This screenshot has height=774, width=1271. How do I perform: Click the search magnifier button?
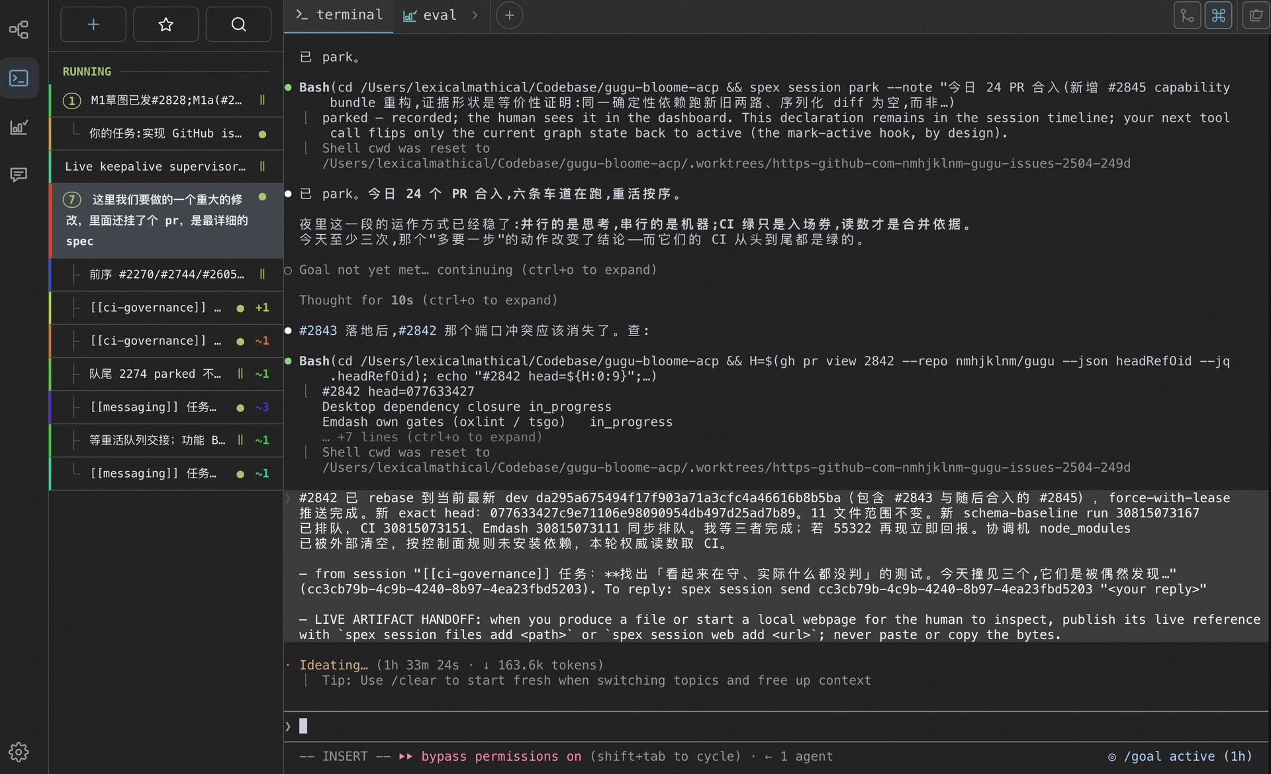pos(238,24)
